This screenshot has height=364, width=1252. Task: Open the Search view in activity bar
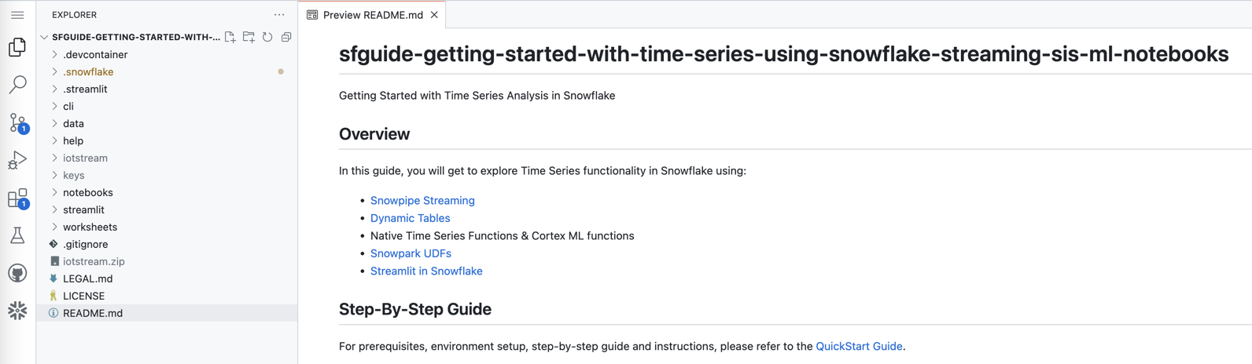coord(17,84)
